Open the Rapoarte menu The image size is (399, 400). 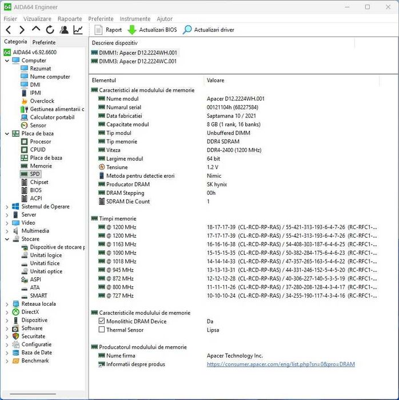point(70,19)
